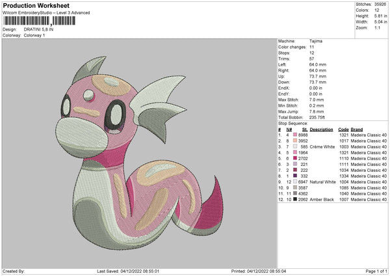The height and width of the screenshot is (276, 390).
Task: Click thread code 1110
Action: tap(344, 158)
